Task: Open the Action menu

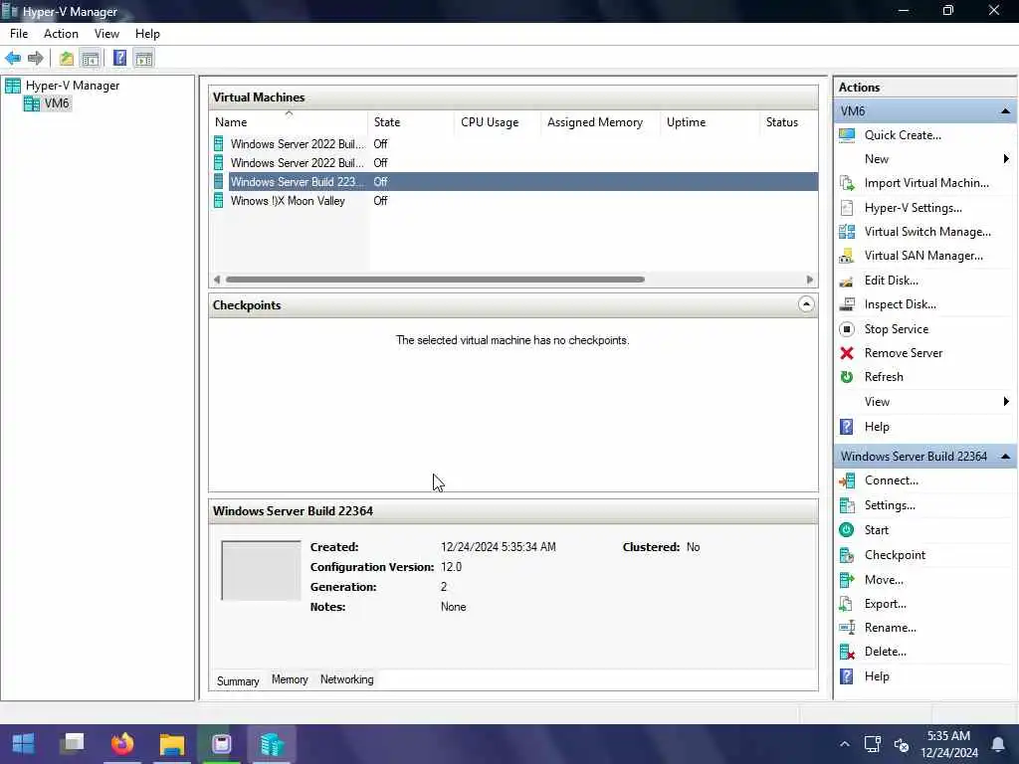Action: coord(61,34)
